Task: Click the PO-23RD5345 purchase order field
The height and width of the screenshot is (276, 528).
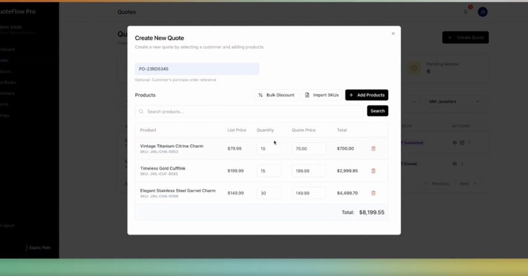Action: 197,69
